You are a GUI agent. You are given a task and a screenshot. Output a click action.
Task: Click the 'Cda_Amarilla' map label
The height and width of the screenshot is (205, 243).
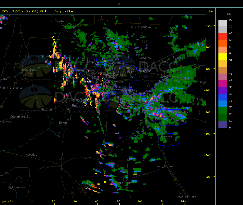tap(20, 117)
